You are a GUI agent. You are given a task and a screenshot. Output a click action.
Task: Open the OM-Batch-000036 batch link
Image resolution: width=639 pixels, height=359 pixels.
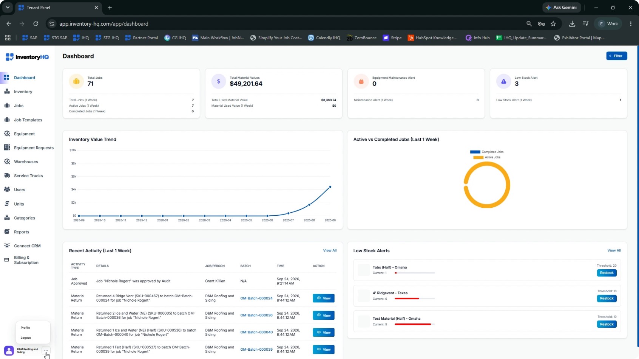coord(256,315)
